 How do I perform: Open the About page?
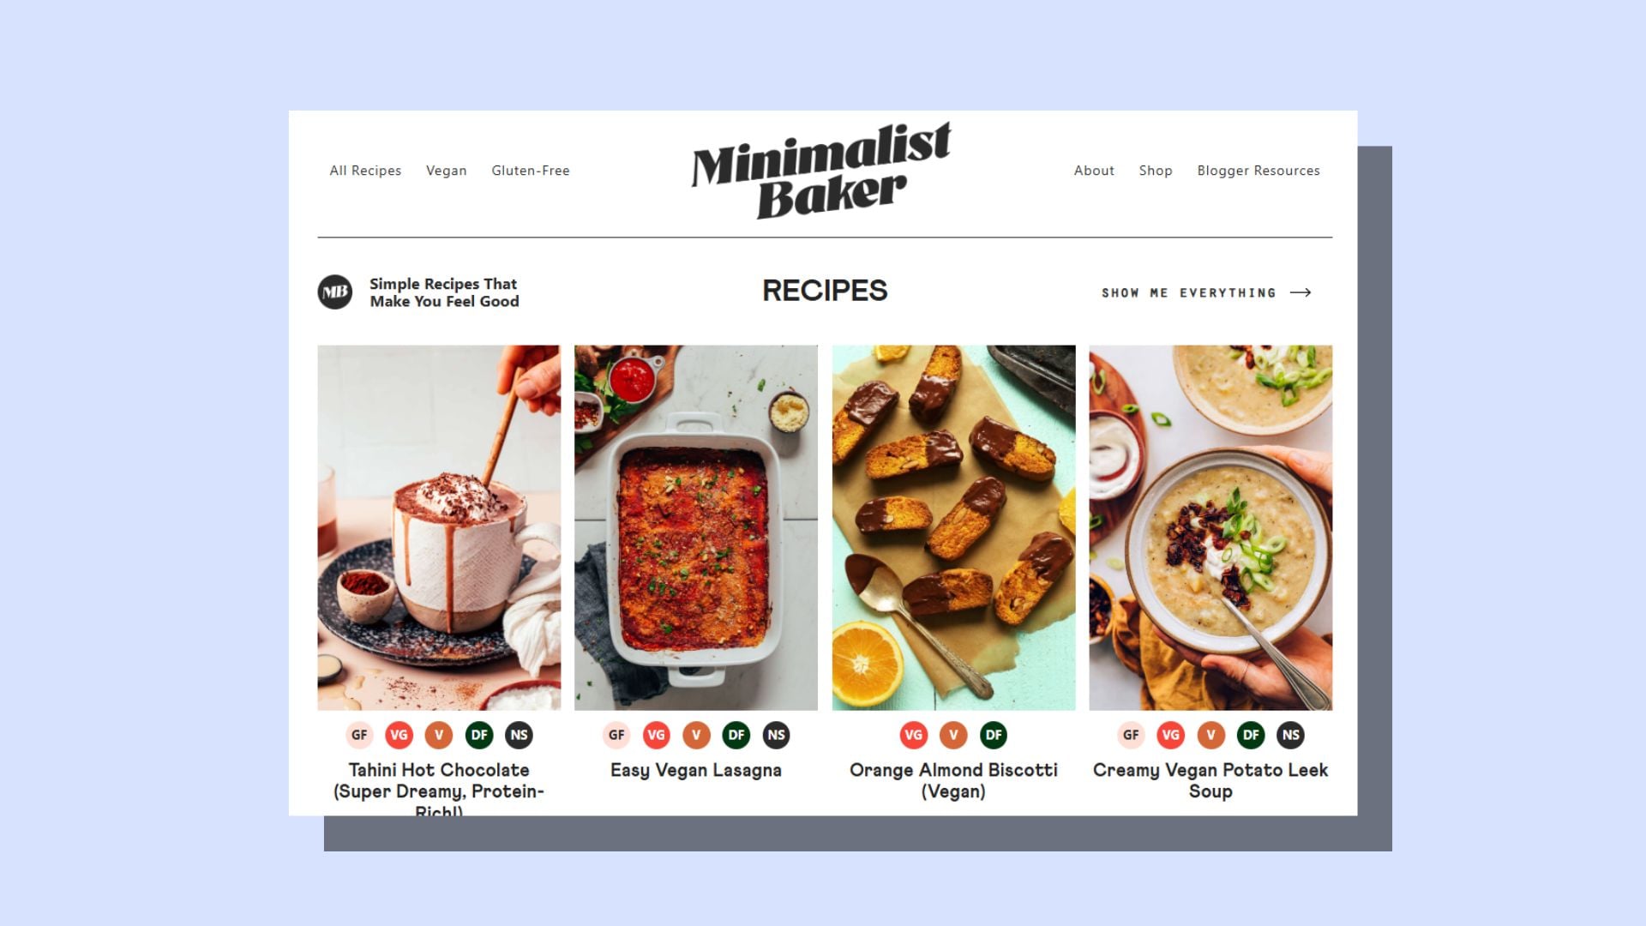click(x=1094, y=171)
